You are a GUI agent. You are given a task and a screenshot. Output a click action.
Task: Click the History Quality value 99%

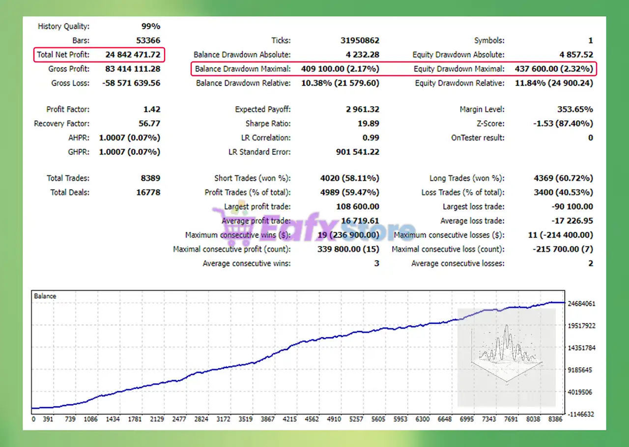pyautogui.click(x=151, y=27)
